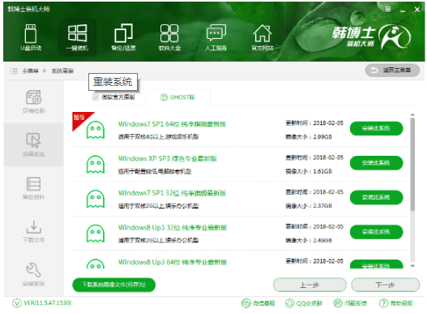Open the QQ交流群 link

coord(304,303)
